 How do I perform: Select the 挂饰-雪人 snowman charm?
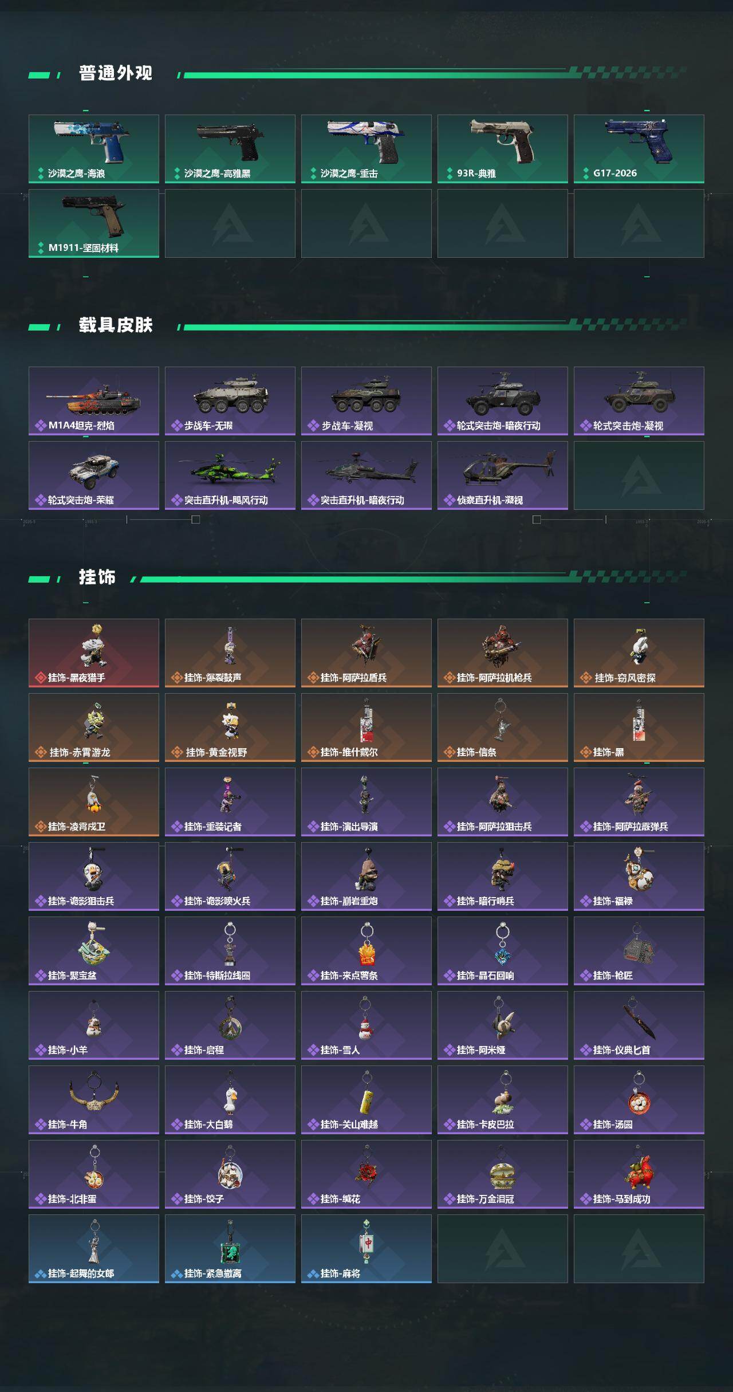[x=366, y=1025]
